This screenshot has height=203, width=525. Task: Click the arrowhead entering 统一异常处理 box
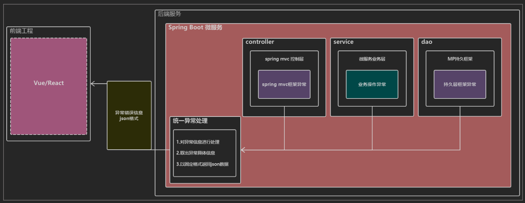point(243,150)
